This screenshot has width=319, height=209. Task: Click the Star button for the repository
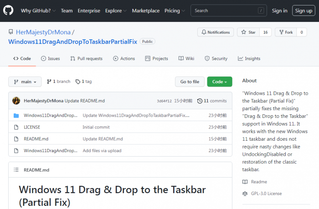[x=248, y=32]
